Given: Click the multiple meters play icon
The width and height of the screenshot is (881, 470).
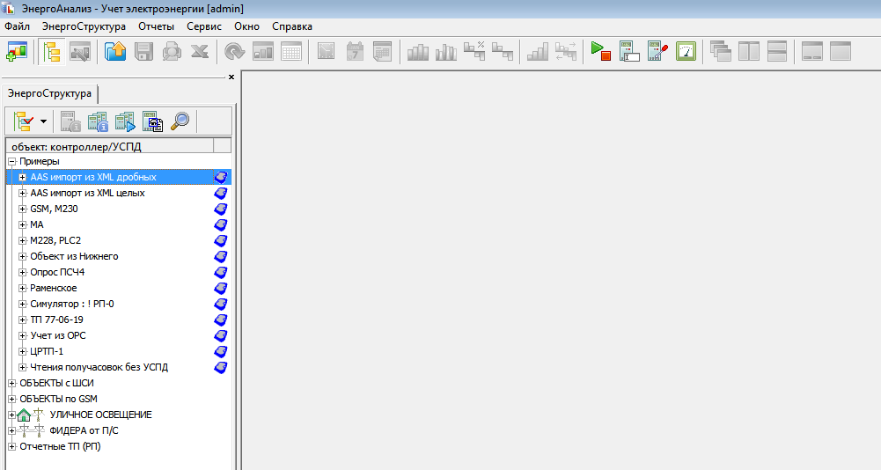Looking at the screenshot, I should click(125, 121).
